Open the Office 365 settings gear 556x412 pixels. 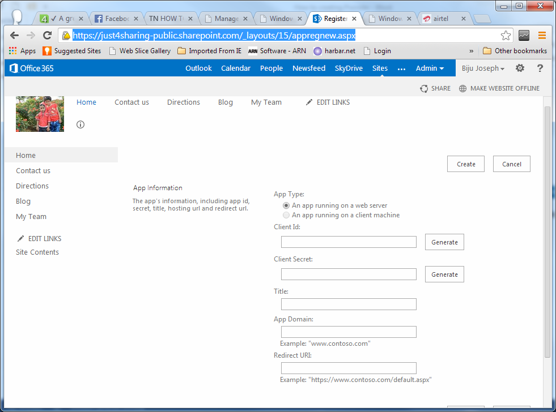520,68
